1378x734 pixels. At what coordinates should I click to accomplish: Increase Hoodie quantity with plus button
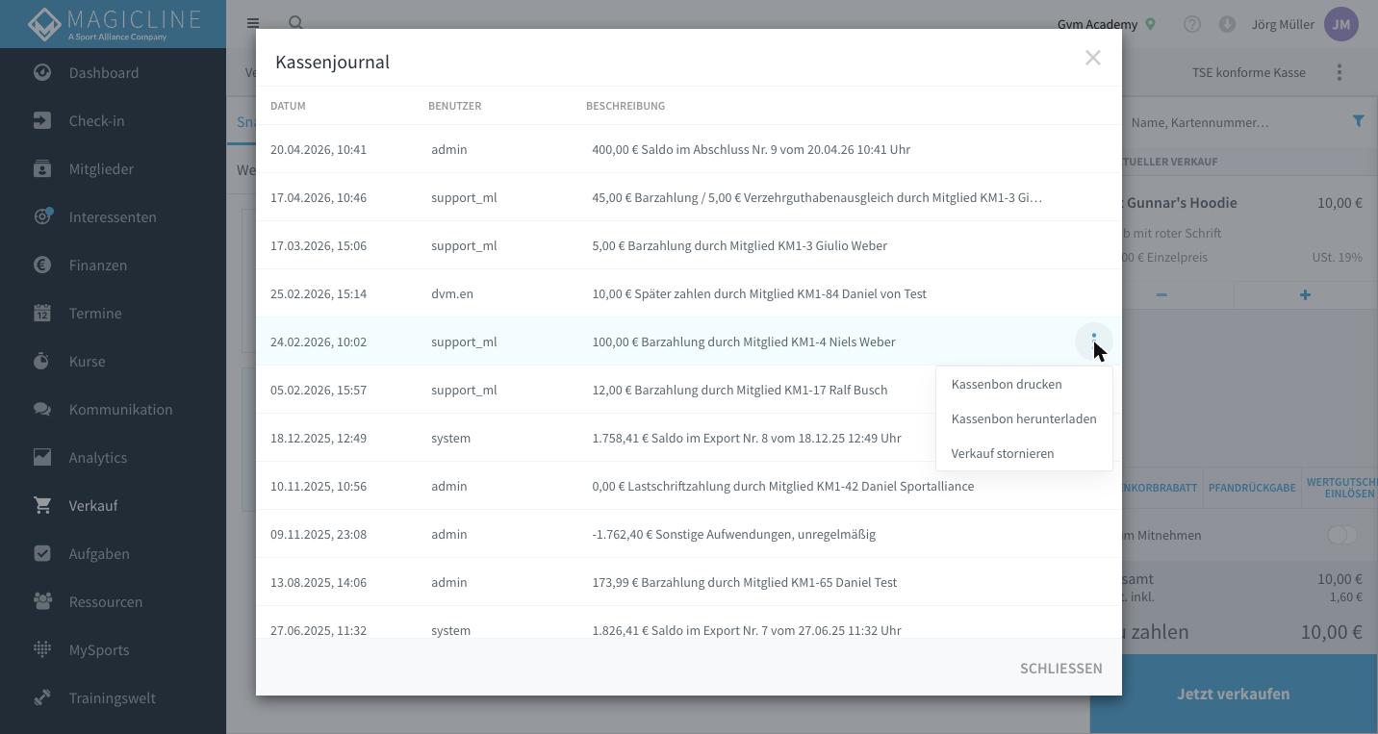tap(1305, 295)
